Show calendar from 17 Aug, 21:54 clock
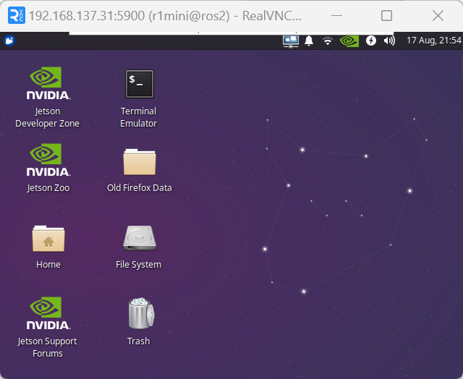Screen dimensions: 463x379 tap(434, 41)
